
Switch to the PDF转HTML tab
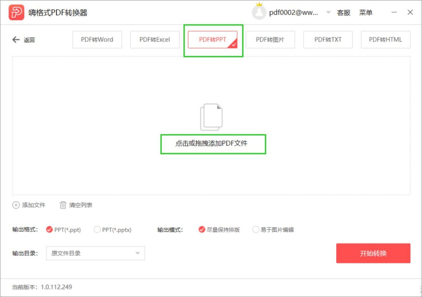[x=385, y=40]
